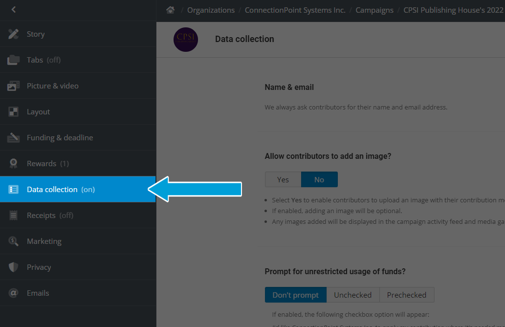The height and width of the screenshot is (327, 505).
Task: Click the Marketing magnifier icon
Action: coord(13,241)
